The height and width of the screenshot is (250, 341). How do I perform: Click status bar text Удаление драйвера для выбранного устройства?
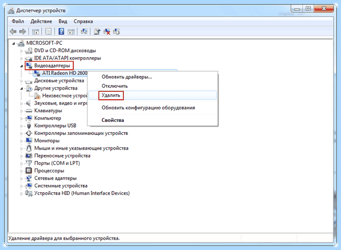click(64, 238)
